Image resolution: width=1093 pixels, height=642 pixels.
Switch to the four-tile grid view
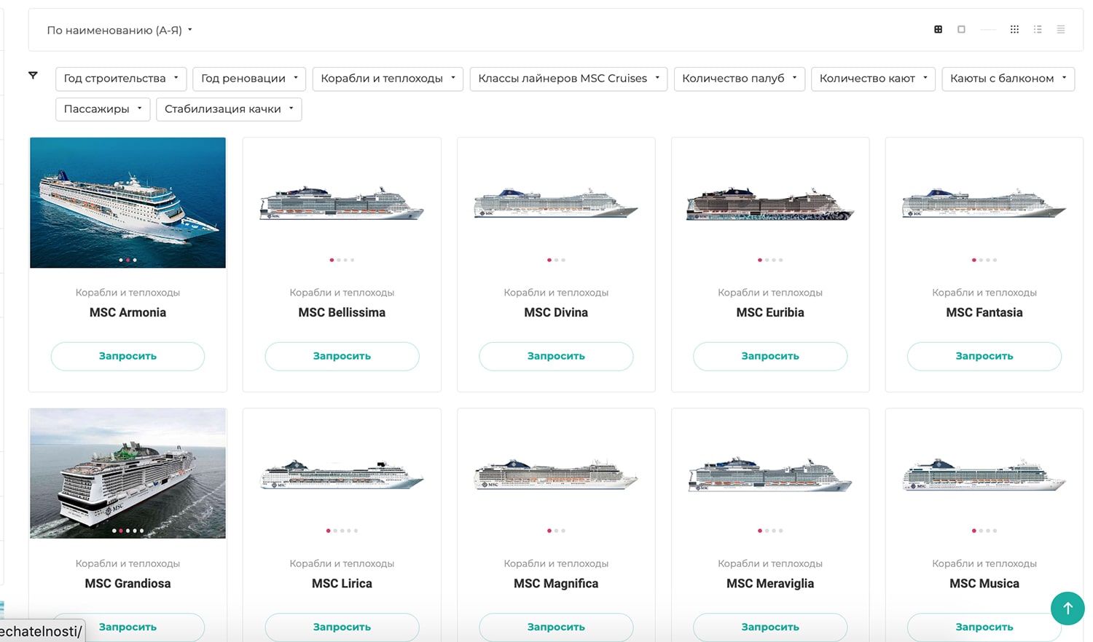(x=938, y=30)
